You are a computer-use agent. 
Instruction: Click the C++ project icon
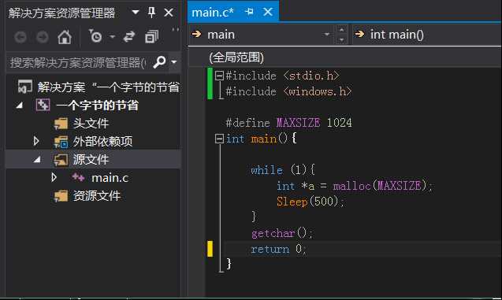[x=43, y=105]
